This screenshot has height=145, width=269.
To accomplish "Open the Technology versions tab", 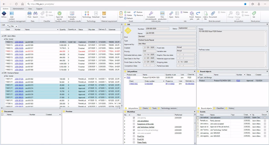I will point(169,108).
